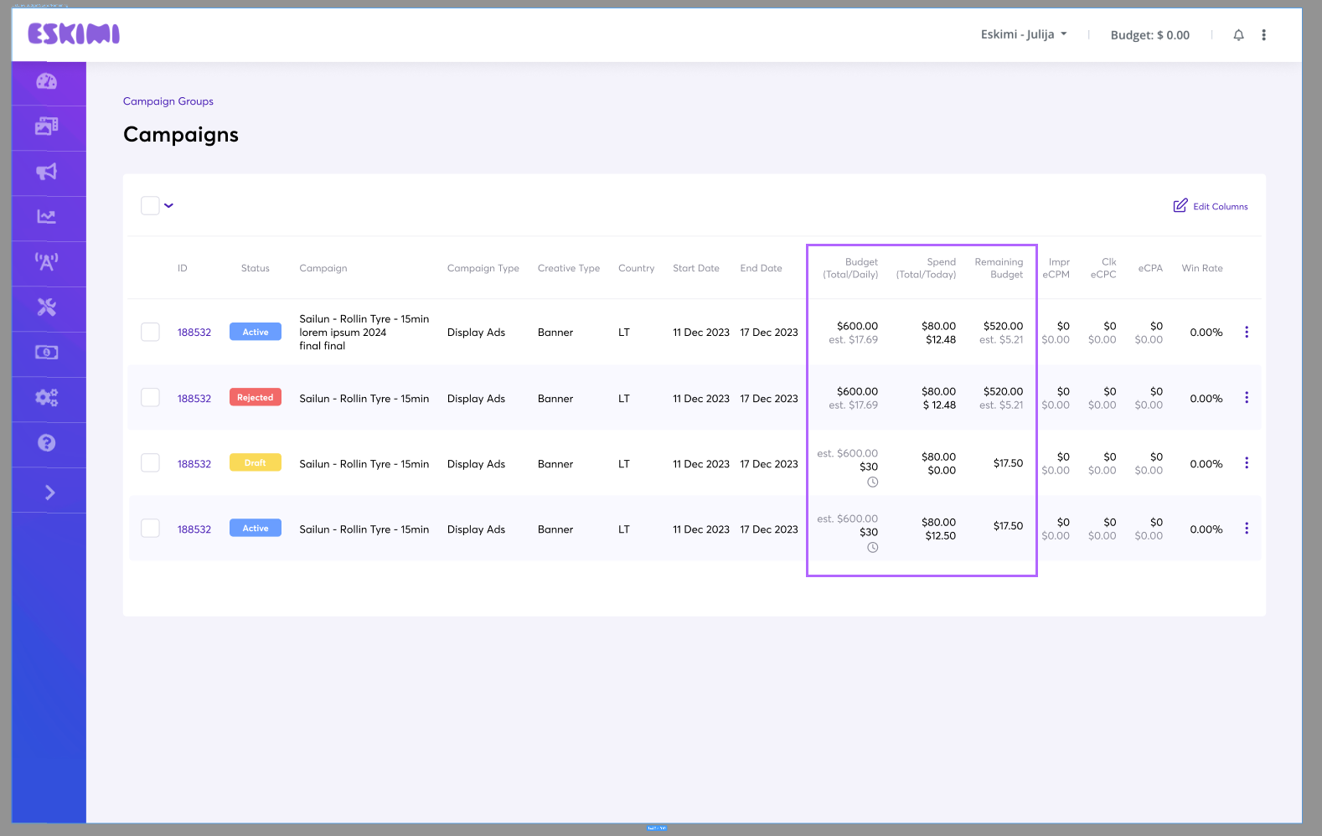Click clock icon in last row budget
This screenshot has height=836, width=1322.
(872, 548)
